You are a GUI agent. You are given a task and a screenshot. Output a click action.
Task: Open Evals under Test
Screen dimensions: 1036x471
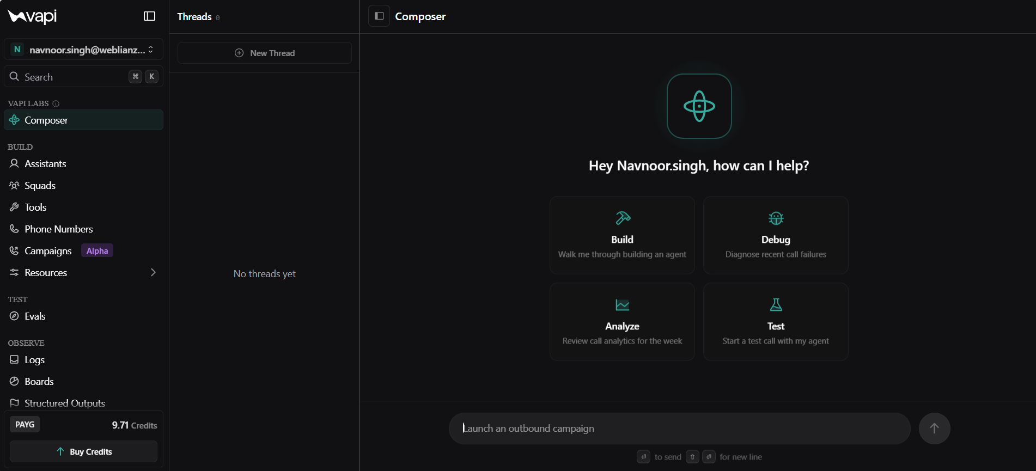pyautogui.click(x=84, y=316)
